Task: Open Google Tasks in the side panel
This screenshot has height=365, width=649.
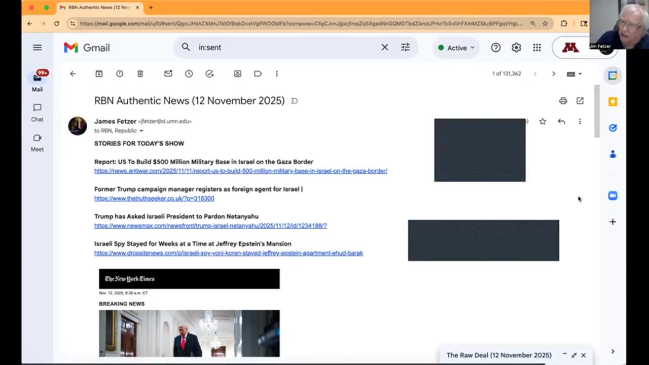Action: tap(612, 128)
